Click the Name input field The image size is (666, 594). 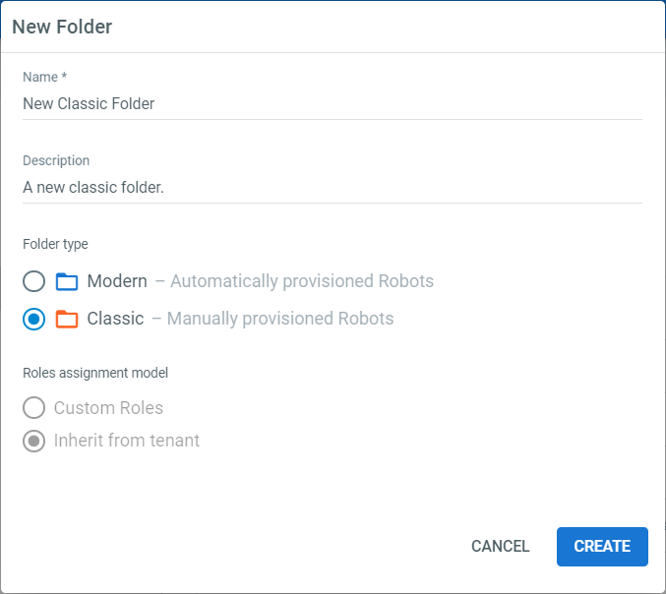pos(332,103)
